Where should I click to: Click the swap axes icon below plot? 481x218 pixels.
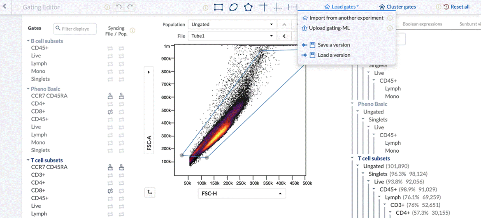pyautogui.click(x=151, y=192)
